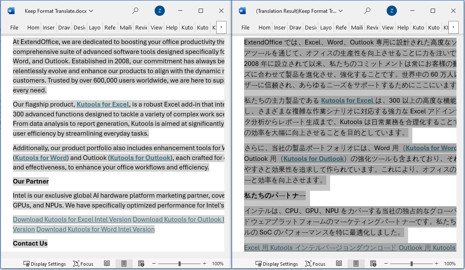Open Download Kutools for Excel Intel Version link
Image resolution: width=465 pixels, height=270 pixels.
pos(72,220)
